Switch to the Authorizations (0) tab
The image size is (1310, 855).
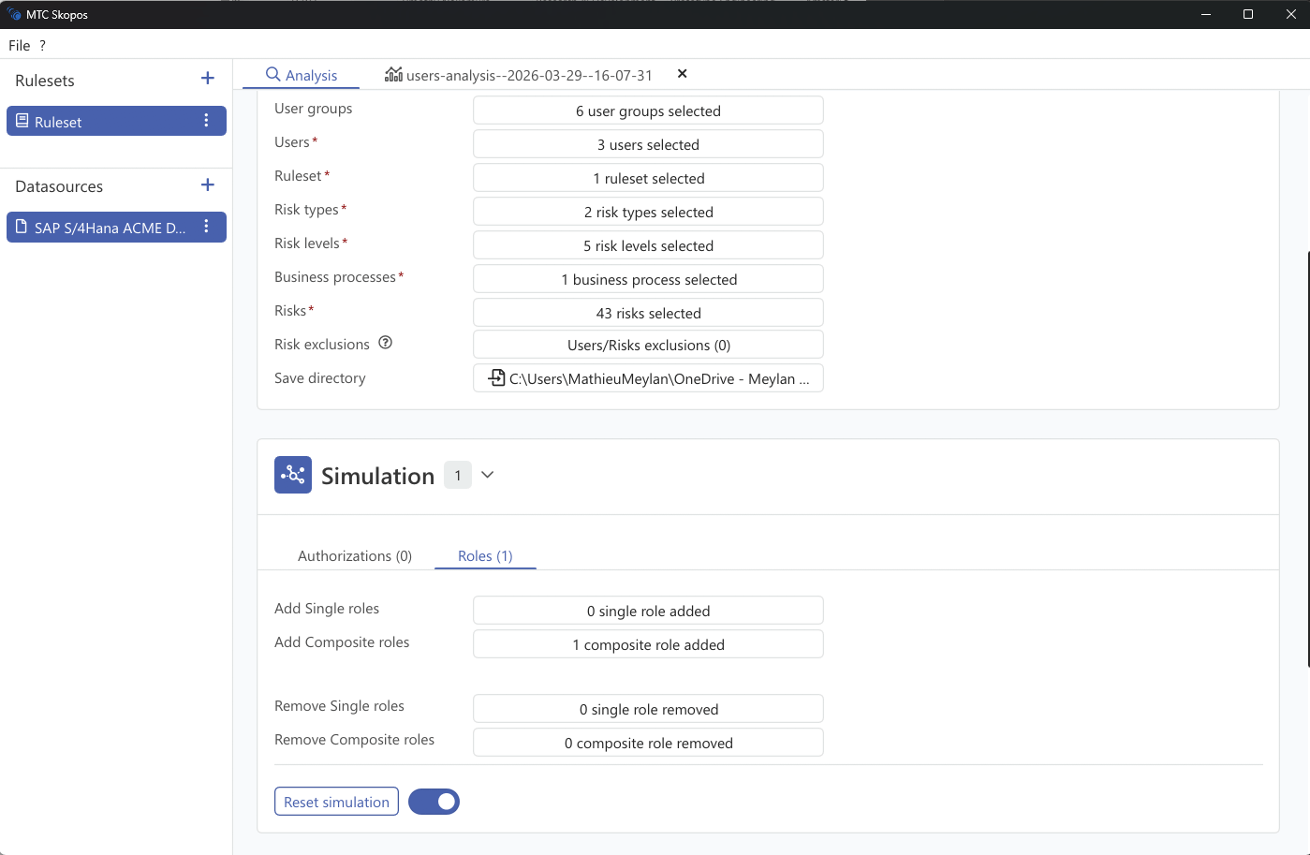click(355, 555)
